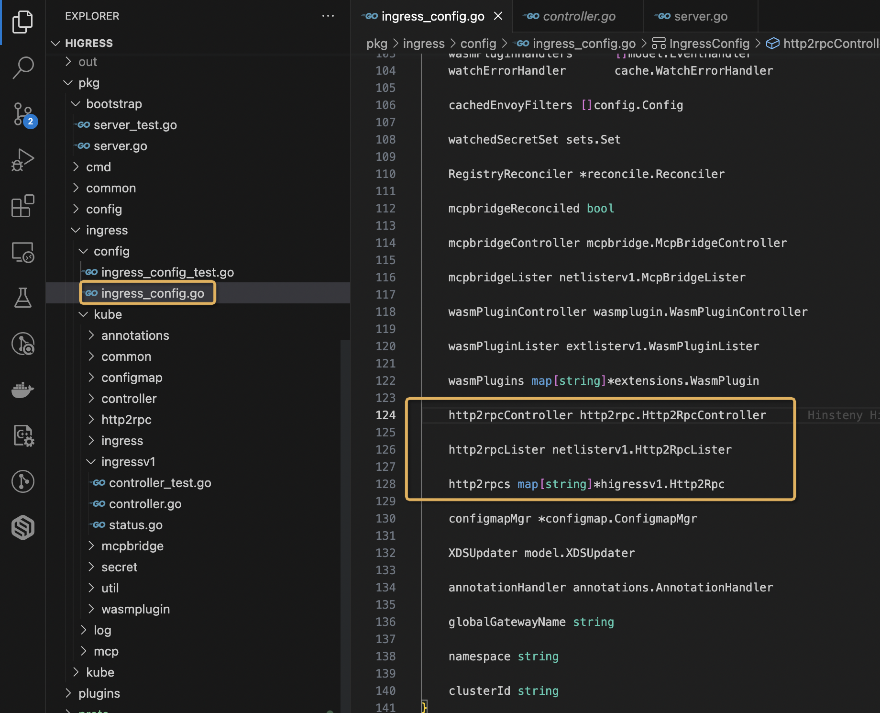Expand the http2rpc folder

126,420
